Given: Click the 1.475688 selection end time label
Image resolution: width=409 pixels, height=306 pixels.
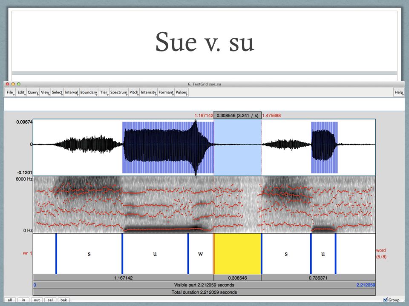Looking at the screenshot, I should point(271,116).
